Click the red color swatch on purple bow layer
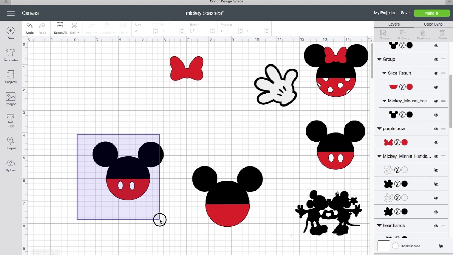This screenshot has width=453, height=255. click(405, 142)
